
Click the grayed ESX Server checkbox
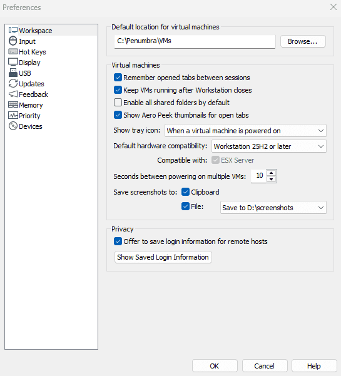coord(215,160)
